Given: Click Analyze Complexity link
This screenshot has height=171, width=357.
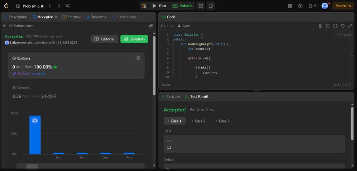Looking at the screenshot, I should tap(29, 73).
